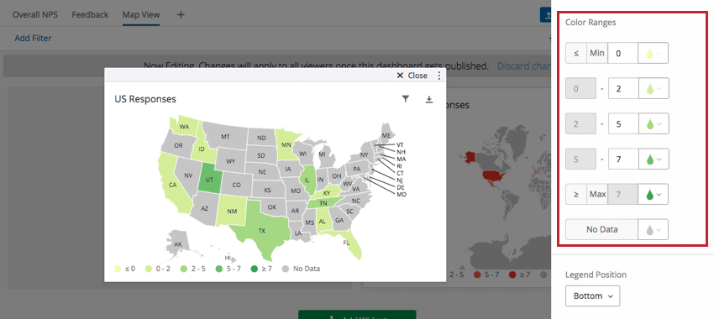Add a new dashboard page with plus icon
The width and height of the screenshot is (714, 319).
[x=181, y=14]
